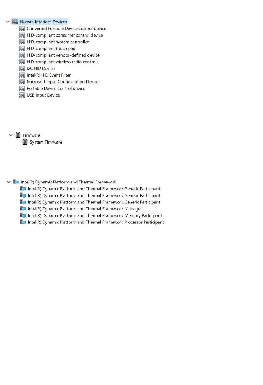Viewport: 263px width, 385px height.
Task: Select HID-compliant vendor-defined device
Action: tap(63, 55)
